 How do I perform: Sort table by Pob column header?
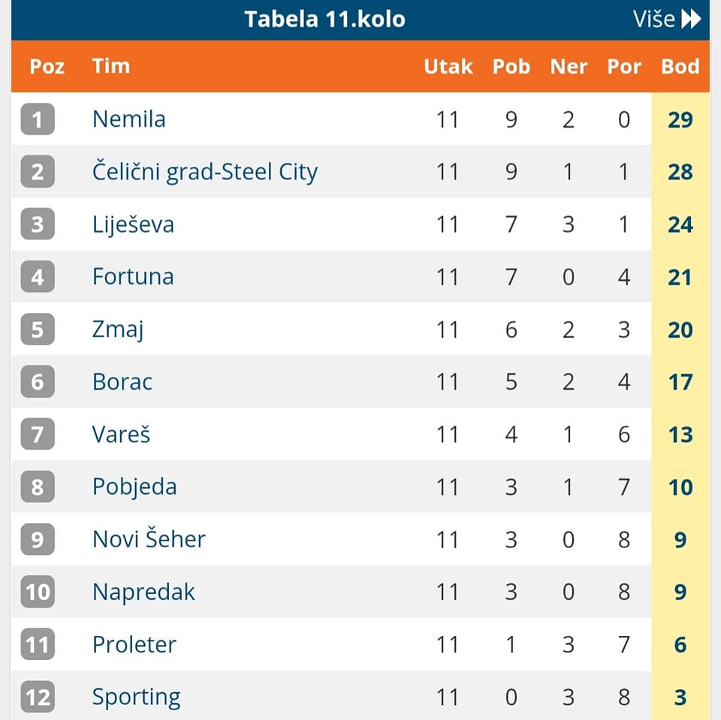point(511,66)
